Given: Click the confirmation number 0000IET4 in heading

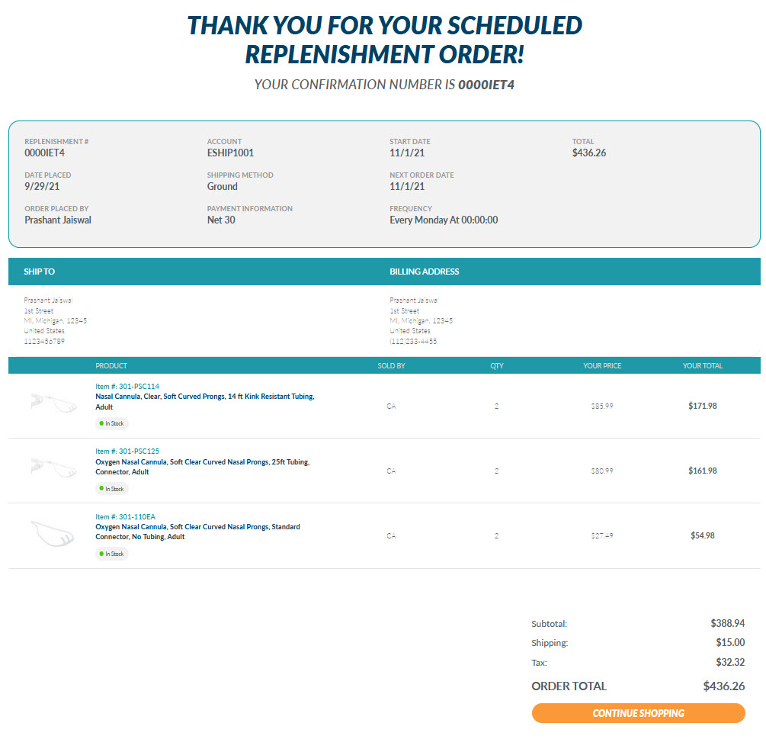Looking at the screenshot, I should tap(486, 85).
